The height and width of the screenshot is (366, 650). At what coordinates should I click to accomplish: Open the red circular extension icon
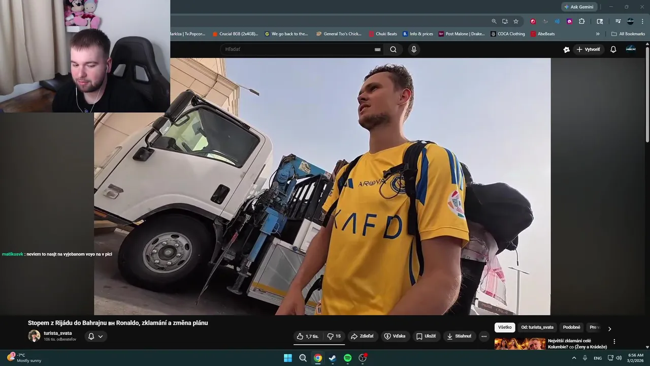(533, 21)
